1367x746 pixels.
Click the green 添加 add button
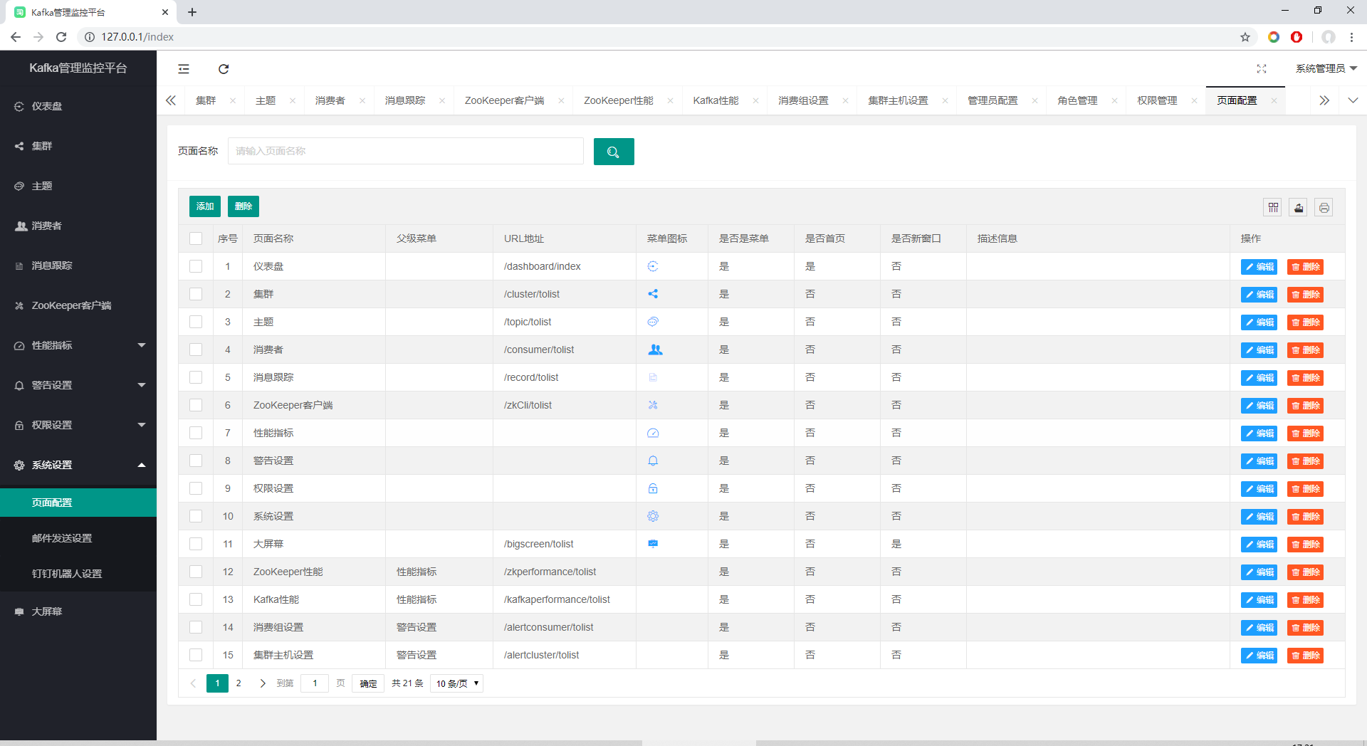coord(205,206)
